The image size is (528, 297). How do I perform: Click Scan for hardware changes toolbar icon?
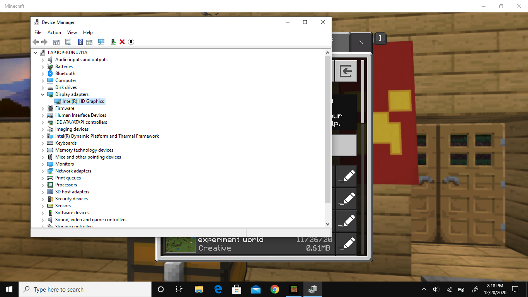tap(101, 42)
